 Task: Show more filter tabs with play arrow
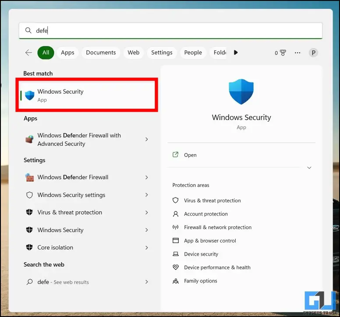236,53
